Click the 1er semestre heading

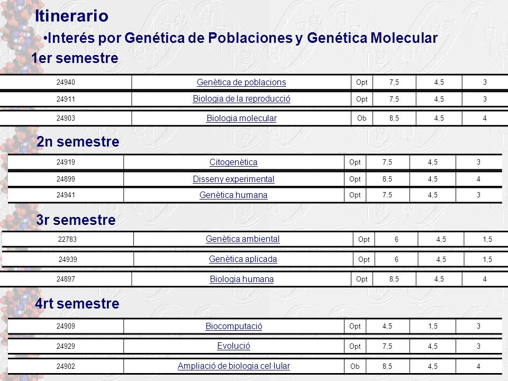75,58
